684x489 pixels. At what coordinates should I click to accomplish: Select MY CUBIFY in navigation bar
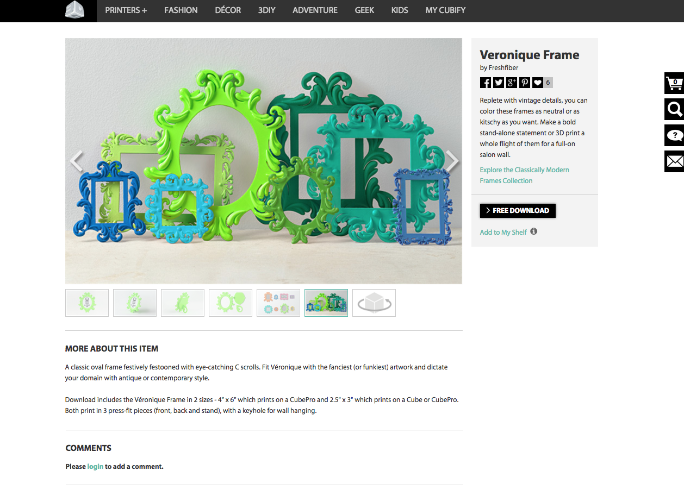point(445,10)
